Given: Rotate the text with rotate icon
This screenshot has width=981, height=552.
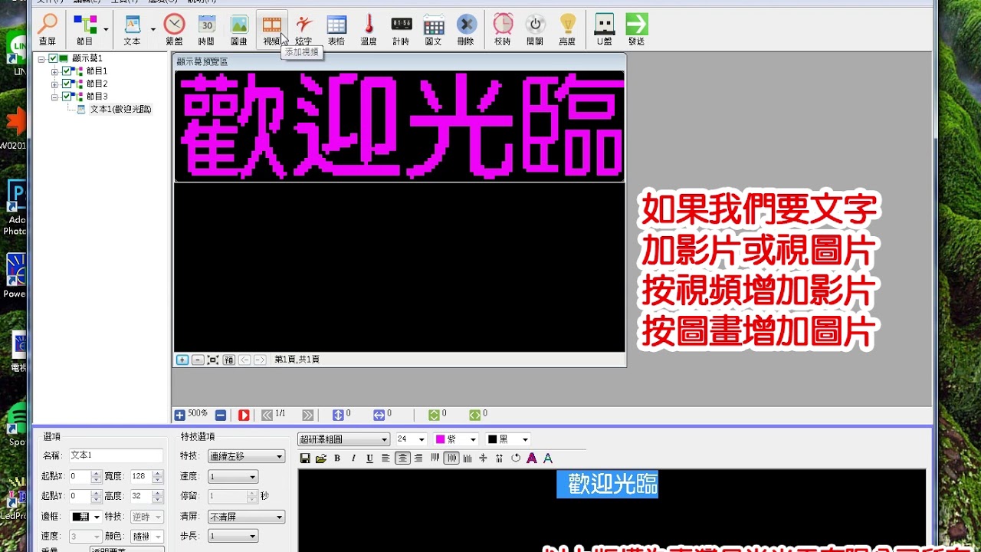Looking at the screenshot, I should [x=516, y=458].
